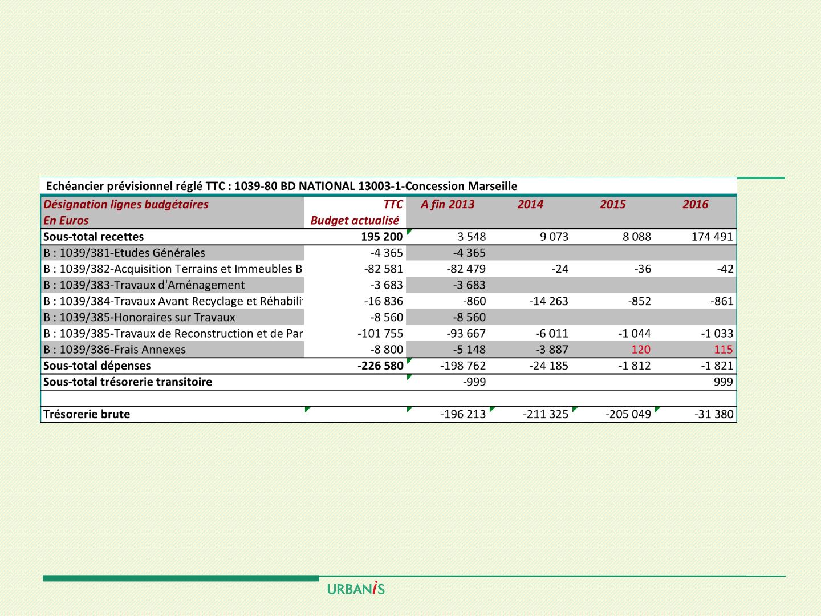Select the 'Sous-total dépenses' row label
This screenshot has height=616, width=821.
pos(97,366)
